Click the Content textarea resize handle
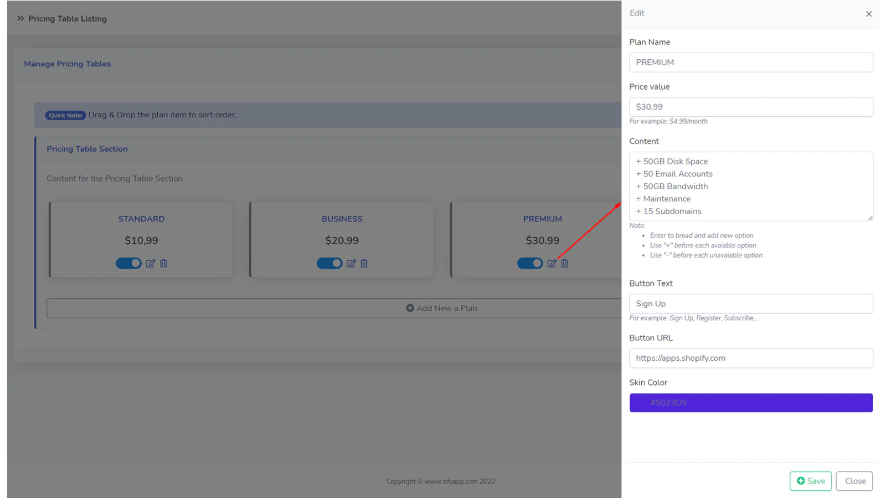Screen dimensions: 886x498 pyautogui.click(x=870, y=218)
